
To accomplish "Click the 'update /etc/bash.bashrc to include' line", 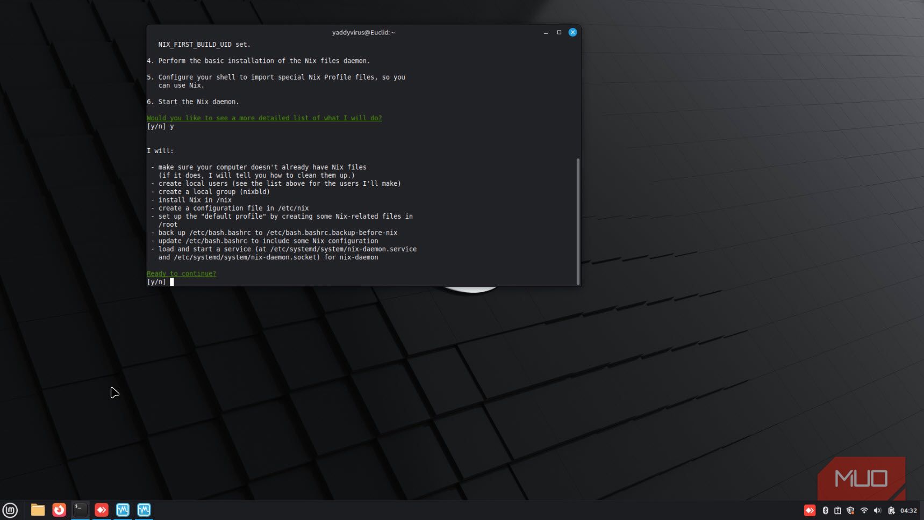I will (x=264, y=241).
